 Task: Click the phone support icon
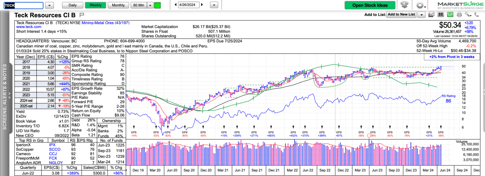(477, 15)
